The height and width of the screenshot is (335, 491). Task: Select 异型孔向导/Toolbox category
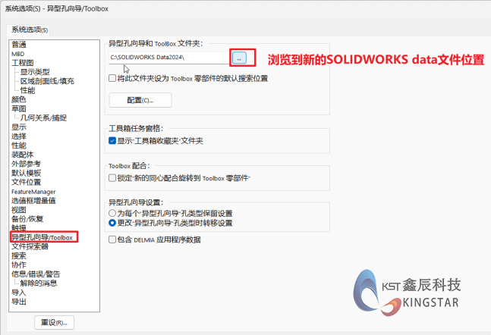pyautogui.click(x=42, y=237)
